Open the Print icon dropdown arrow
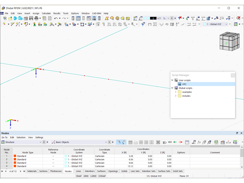Image resolution: width=244 pixels, height=183 pixels. click(x=40, y=18)
